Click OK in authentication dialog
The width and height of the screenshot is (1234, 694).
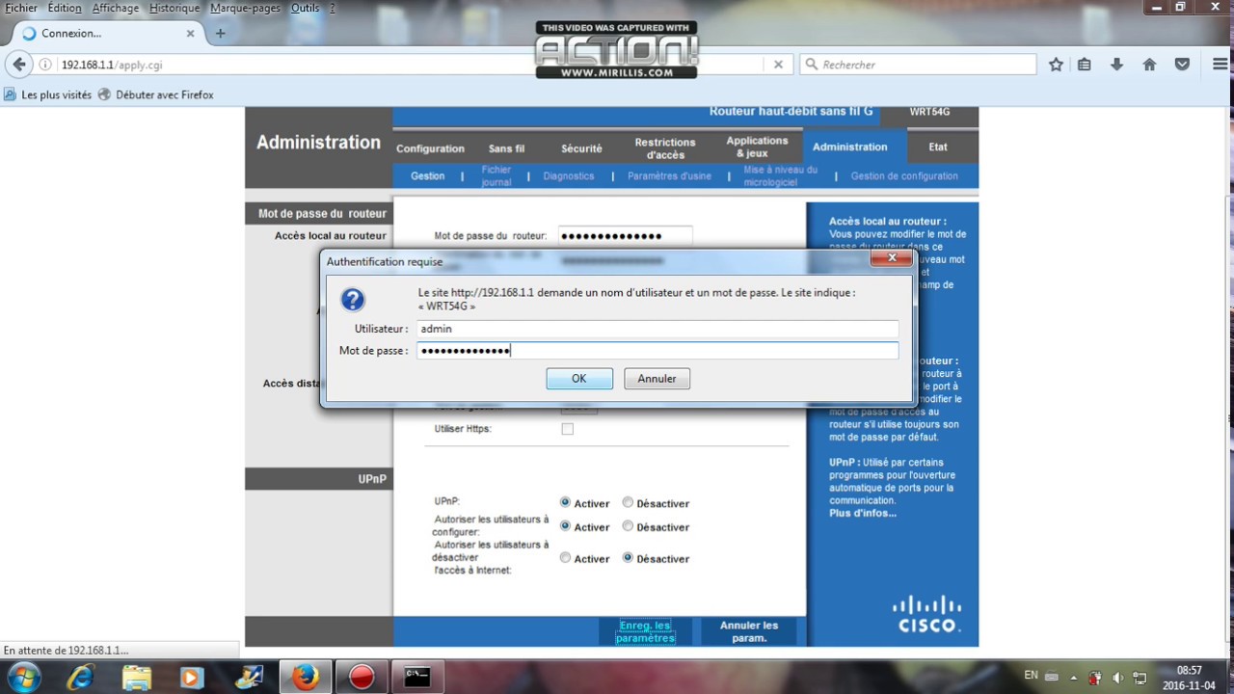pos(578,379)
